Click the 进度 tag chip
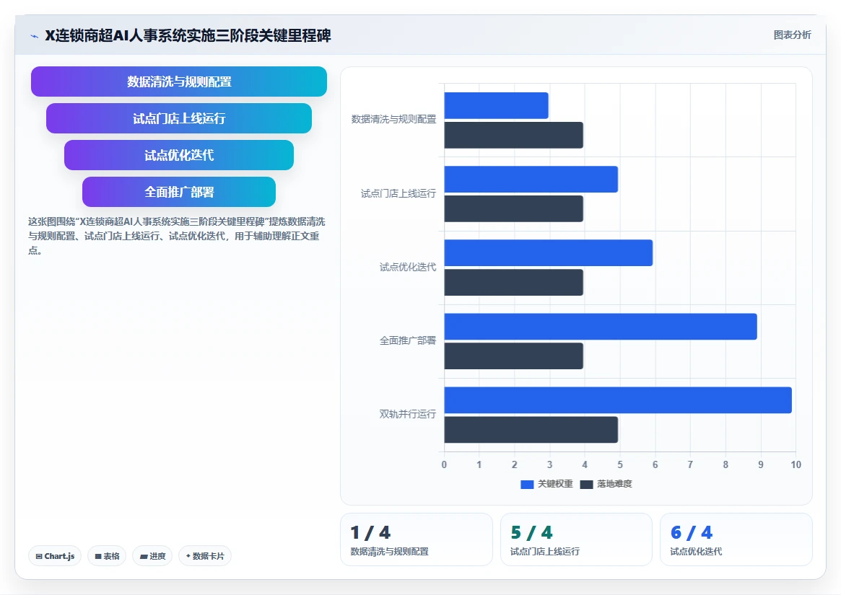The width and height of the screenshot is (841, 595). (152, 556)
